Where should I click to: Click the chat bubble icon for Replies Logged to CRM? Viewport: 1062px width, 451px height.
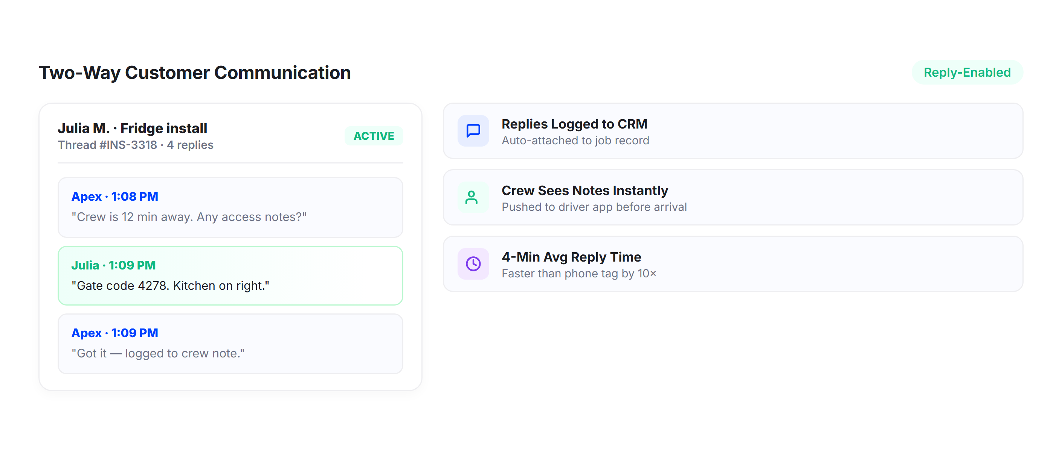pos(473,131)
